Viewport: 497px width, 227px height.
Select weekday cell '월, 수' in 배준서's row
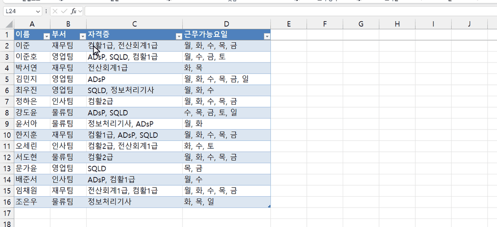pos(226,180)
